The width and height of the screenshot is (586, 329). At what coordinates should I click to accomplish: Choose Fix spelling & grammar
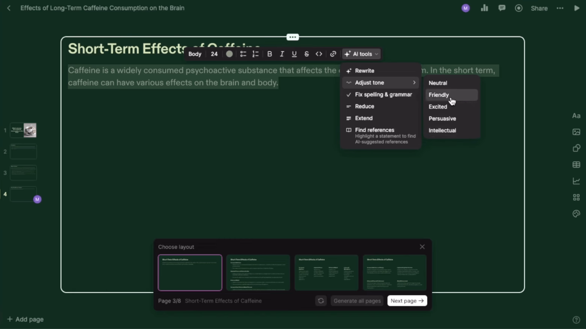[381, 95]
